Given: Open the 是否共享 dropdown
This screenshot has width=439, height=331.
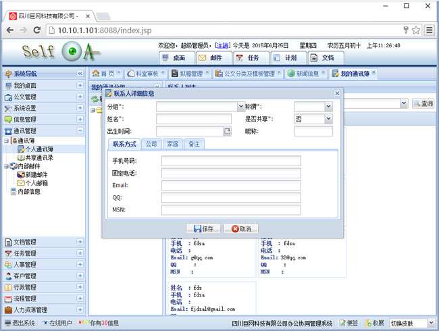Looking at the screenshot, I should tap(328, 119).
